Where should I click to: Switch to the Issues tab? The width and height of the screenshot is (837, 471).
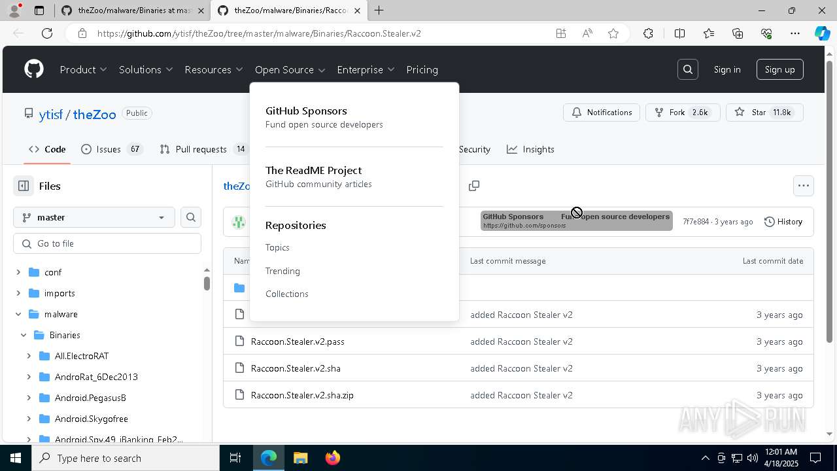coord(111,149)
